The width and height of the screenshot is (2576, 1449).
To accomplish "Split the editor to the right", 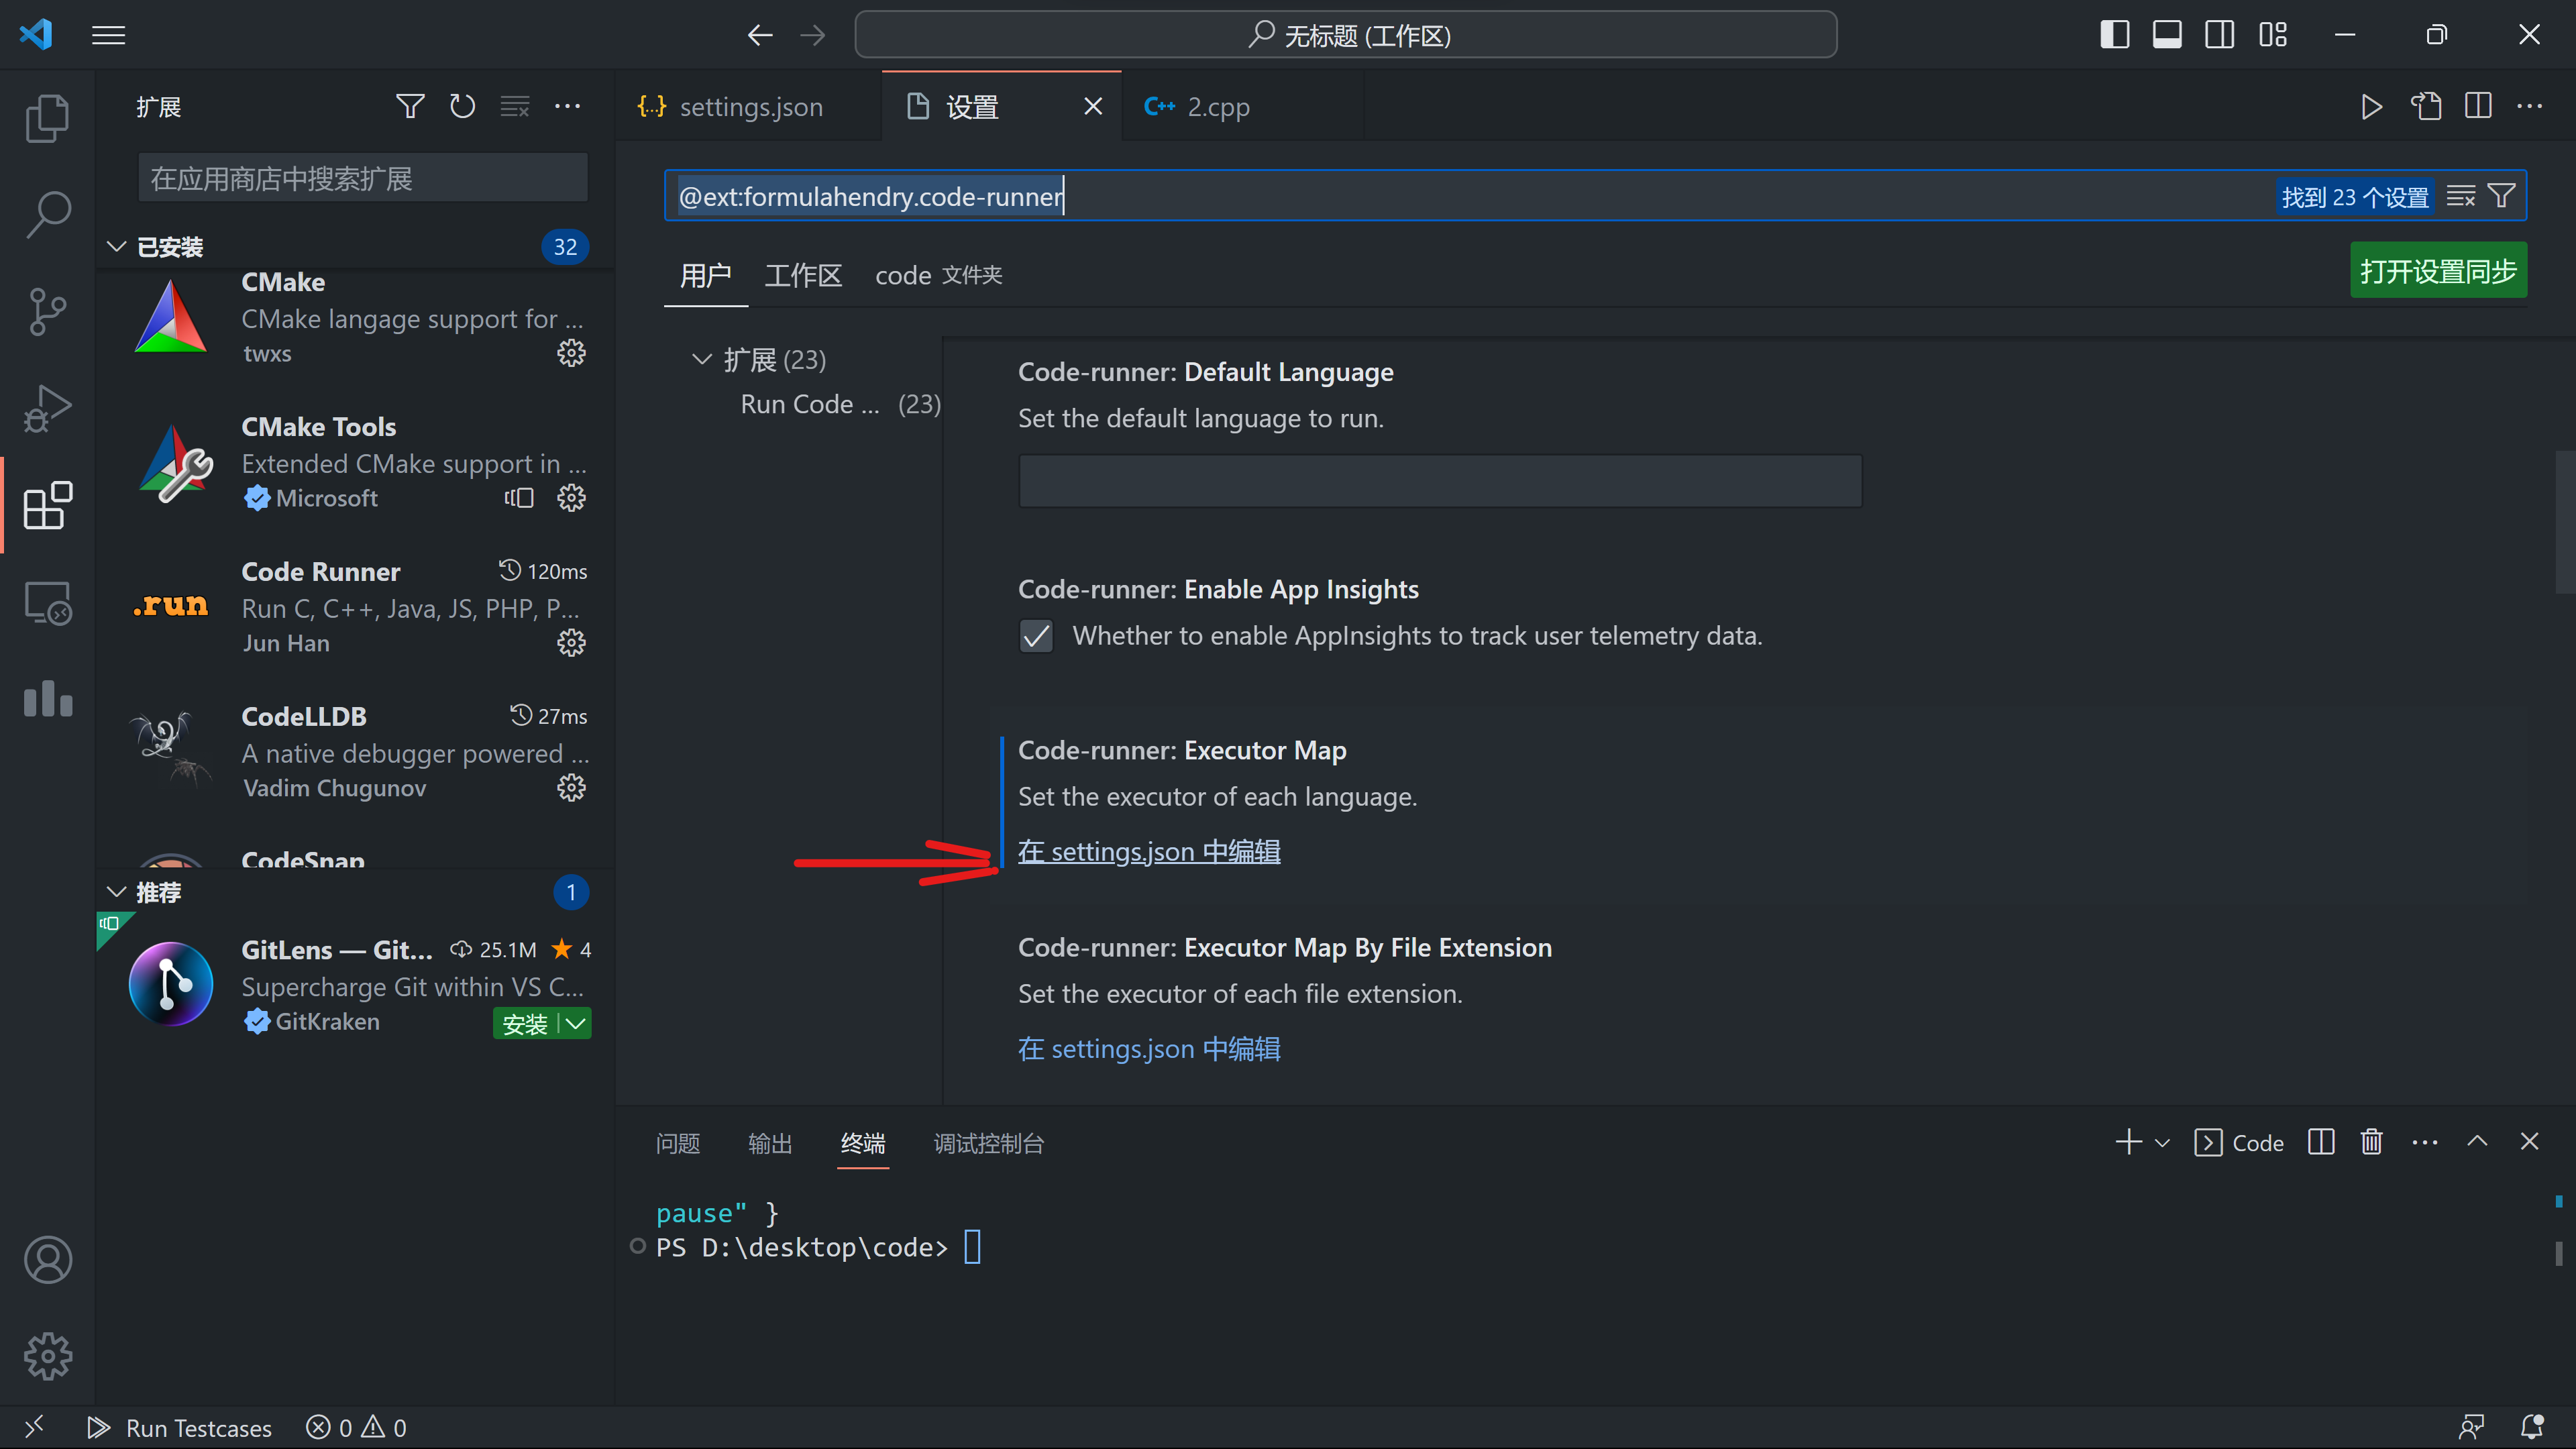I will click(x=2478, y=106).
